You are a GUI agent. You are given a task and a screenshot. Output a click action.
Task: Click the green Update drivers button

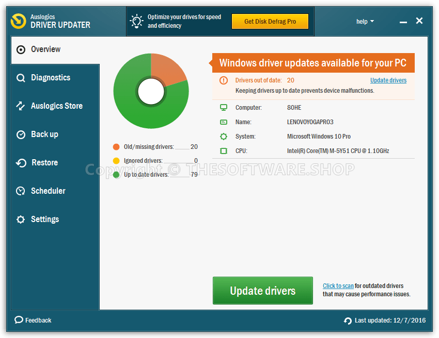pyautogui.click(x=262, y=291)
